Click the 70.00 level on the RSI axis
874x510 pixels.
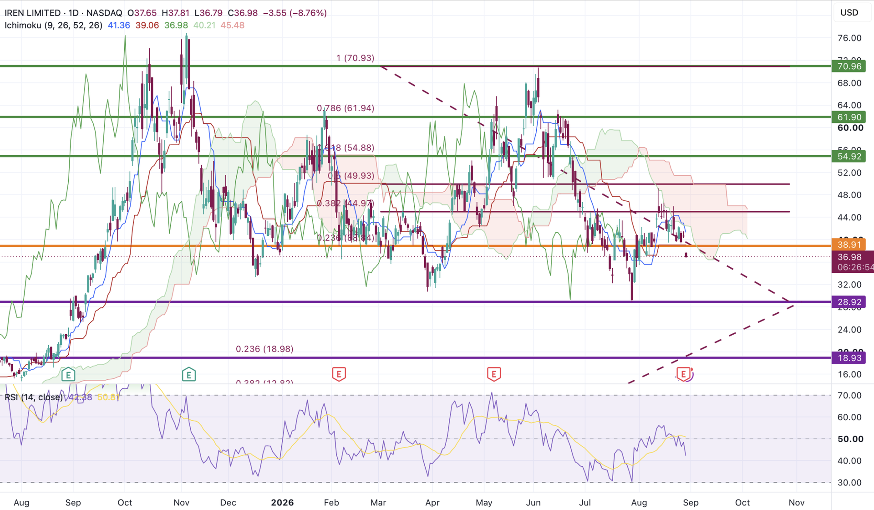(849, 395)
